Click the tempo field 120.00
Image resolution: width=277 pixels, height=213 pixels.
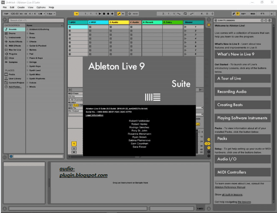pyautogui.click(x=14, y=13)
